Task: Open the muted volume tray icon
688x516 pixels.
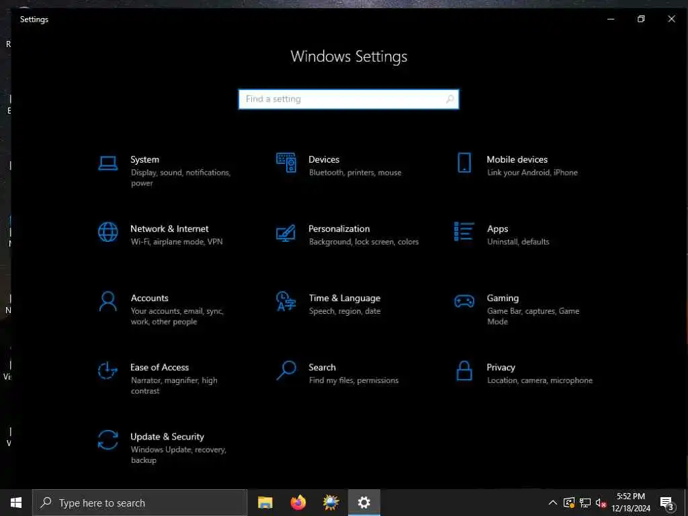Action: click(601, 503)
